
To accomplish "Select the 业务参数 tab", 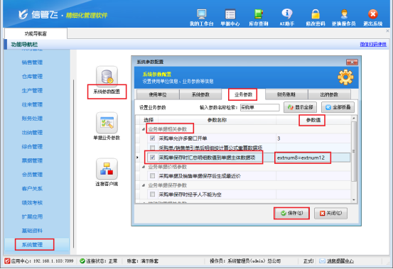I will (x=243, y=94).
